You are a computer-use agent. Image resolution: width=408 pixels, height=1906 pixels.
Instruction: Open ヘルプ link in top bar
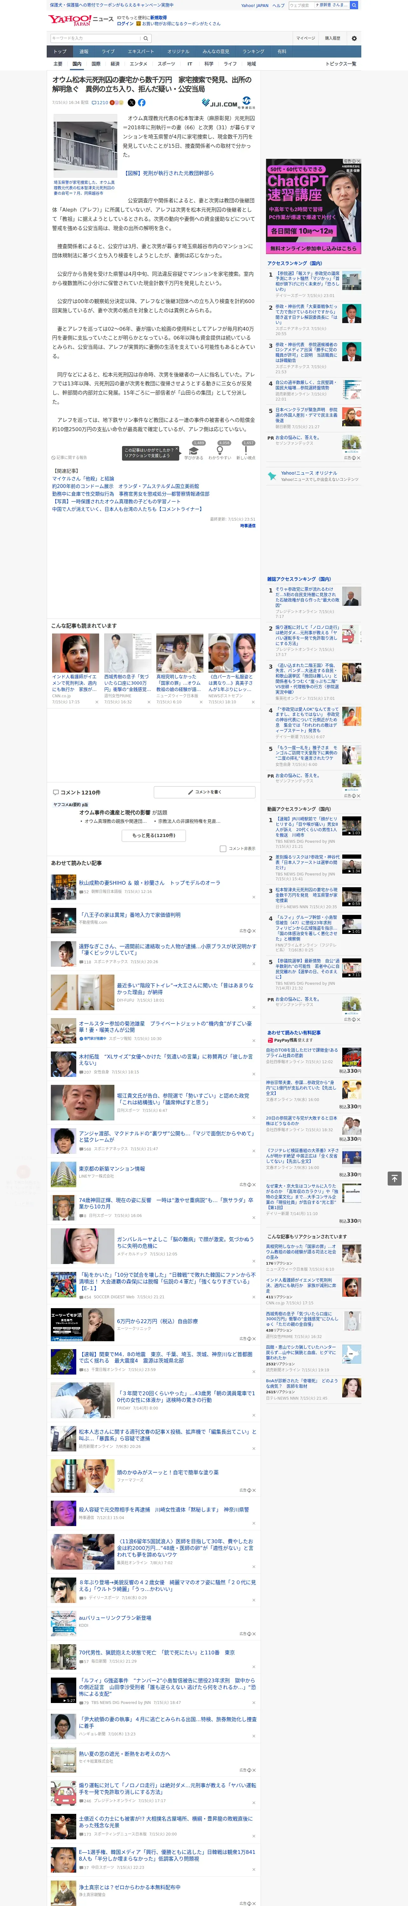(x=278, y=5)
